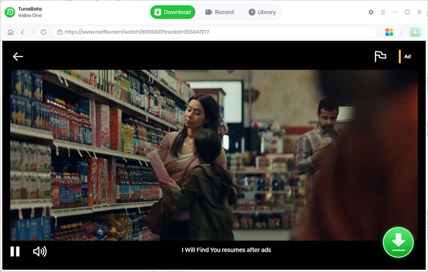Navigate back with the browser back arrow

22,32
